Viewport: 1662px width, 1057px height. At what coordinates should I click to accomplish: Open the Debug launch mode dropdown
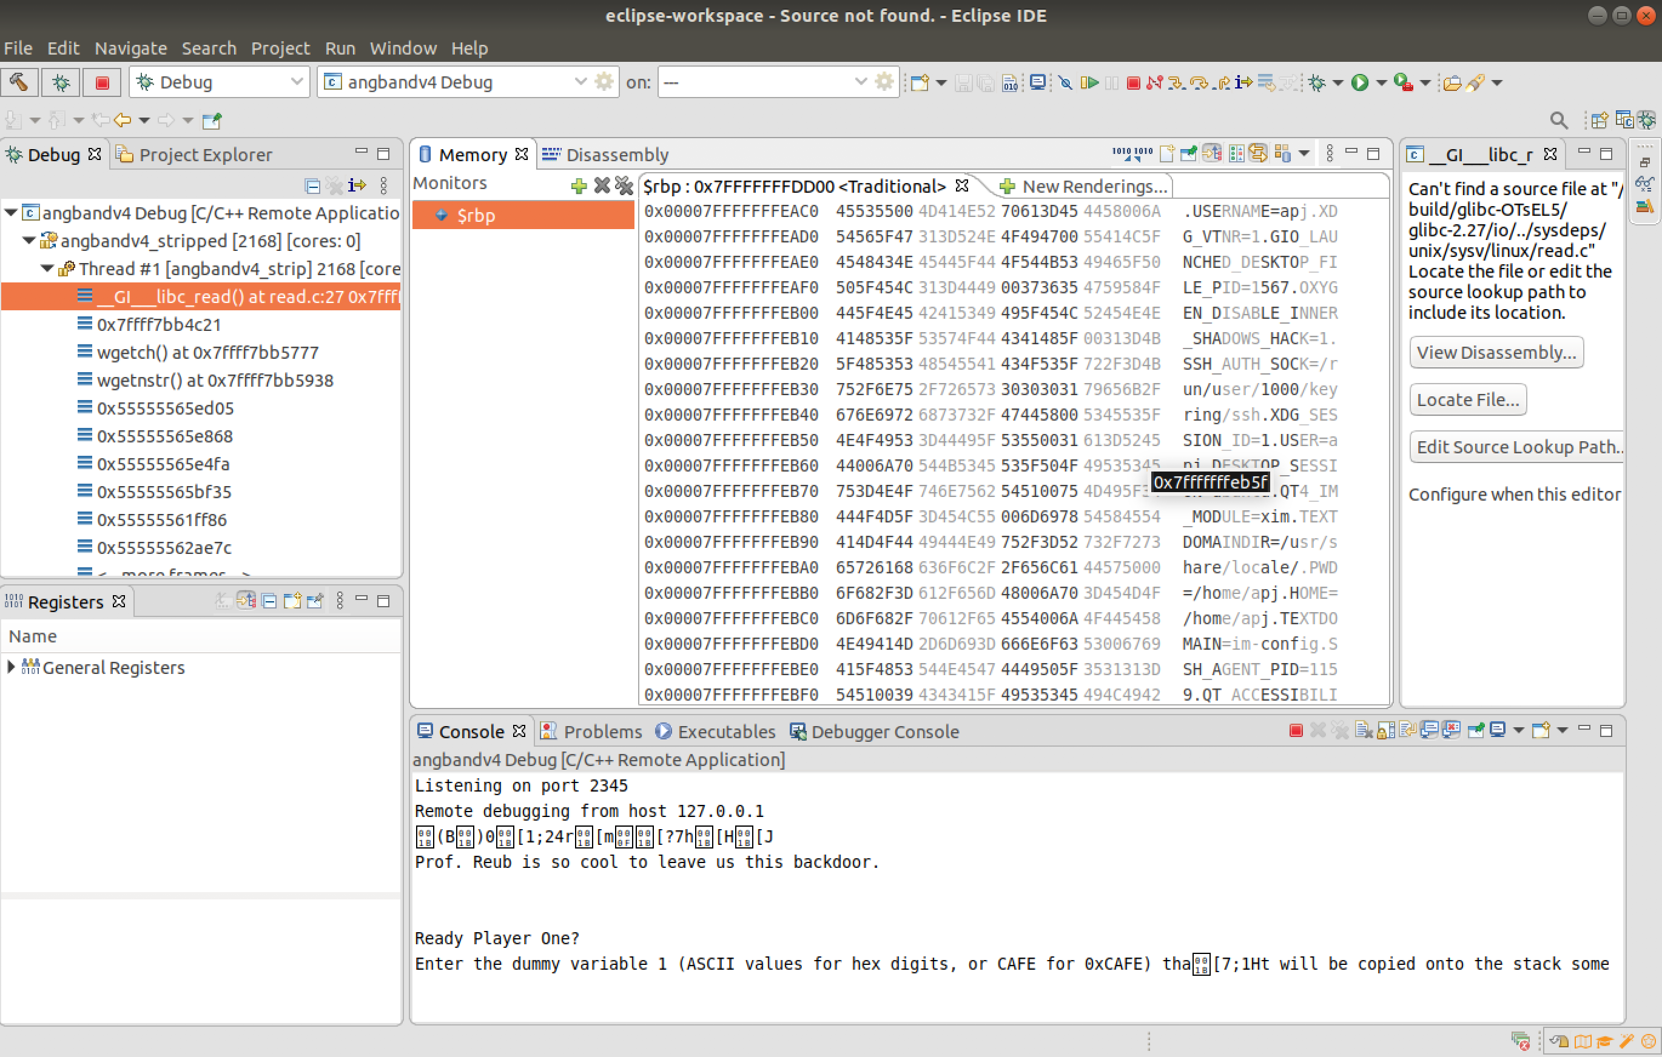tap(296, 82)
